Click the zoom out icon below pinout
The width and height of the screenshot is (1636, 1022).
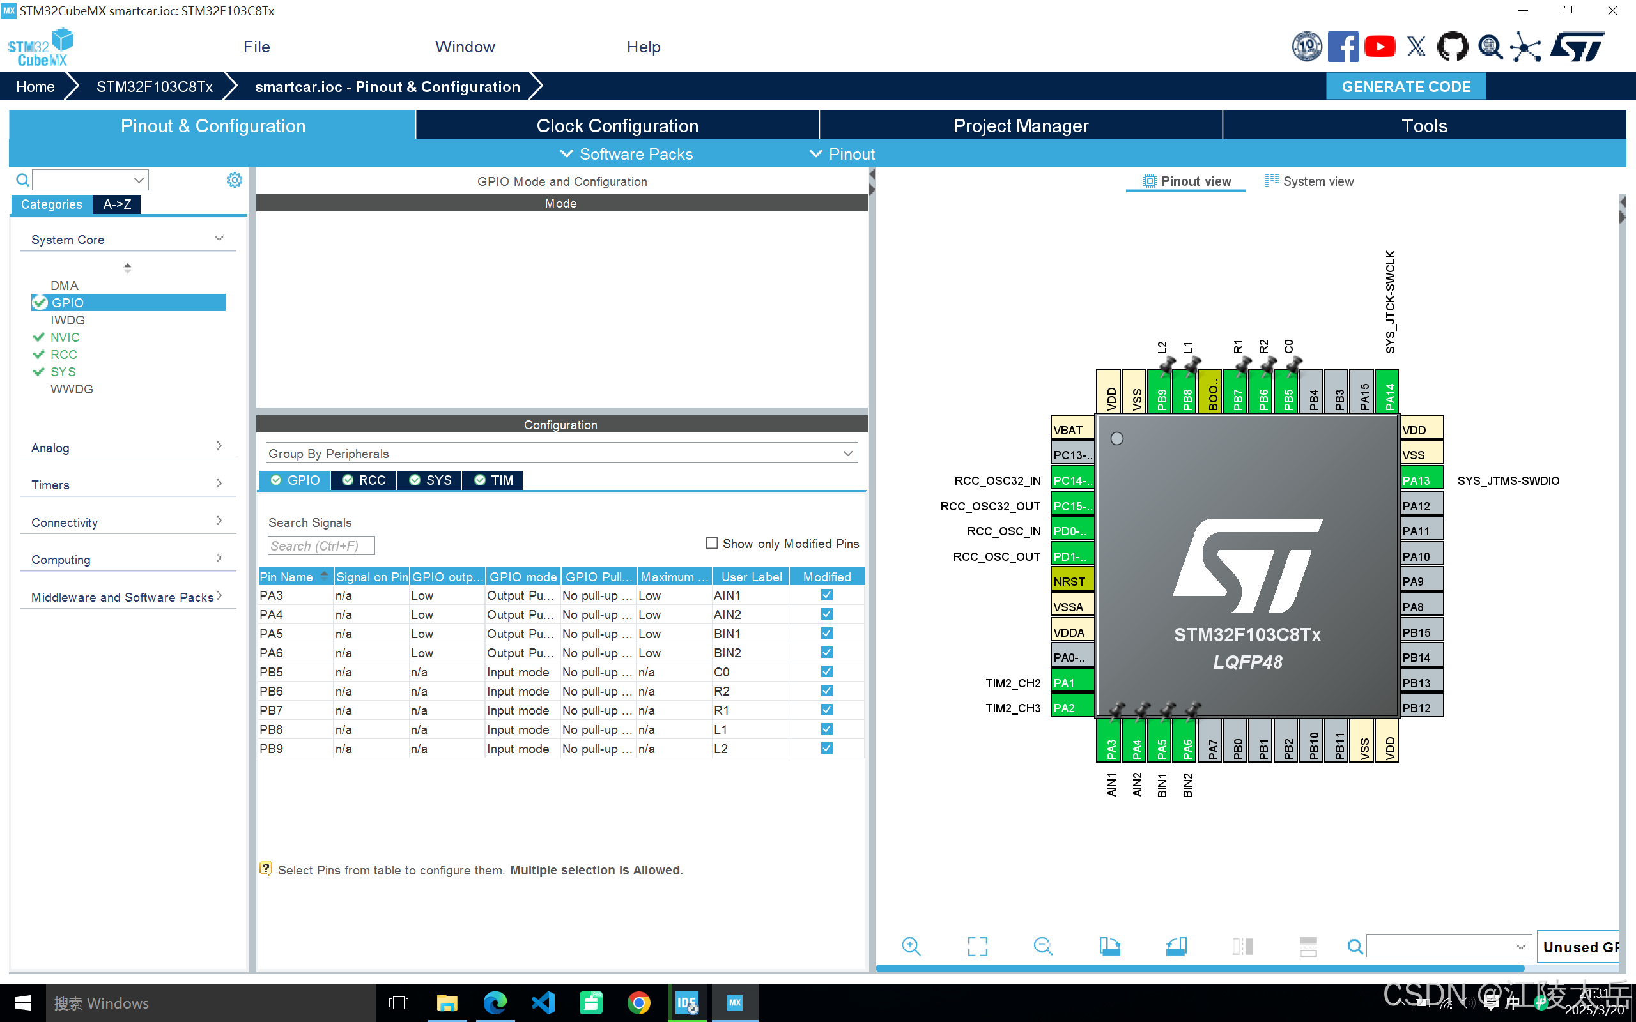(1043, 946)
